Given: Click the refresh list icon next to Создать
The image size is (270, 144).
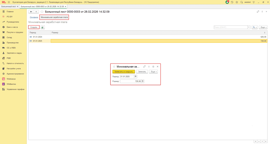Looking at the screenshot, I should click(x=42, y=27).
